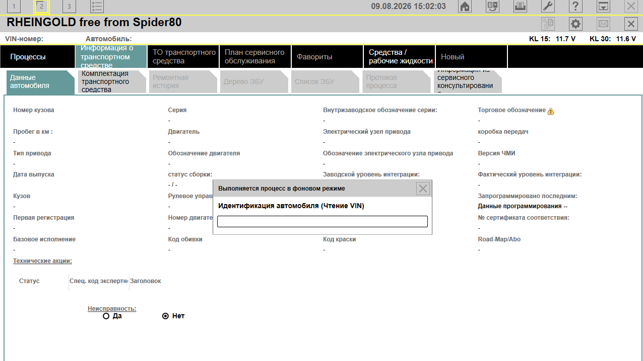Open the Средства / рабочие жидкости tab

click(x=399, y=57)
